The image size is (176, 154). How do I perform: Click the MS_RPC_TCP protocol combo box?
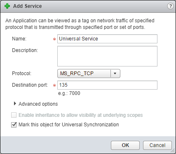click(x=89, y=73)
